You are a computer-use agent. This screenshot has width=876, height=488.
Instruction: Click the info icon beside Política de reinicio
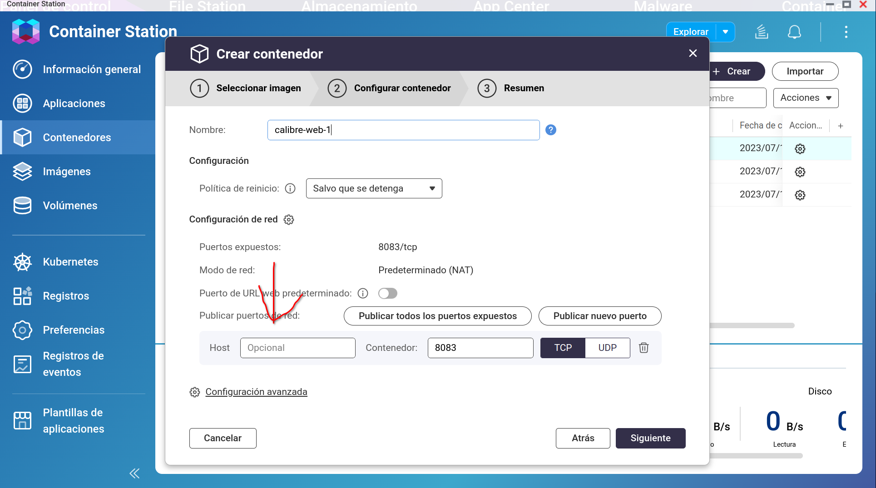coord(290,188)
